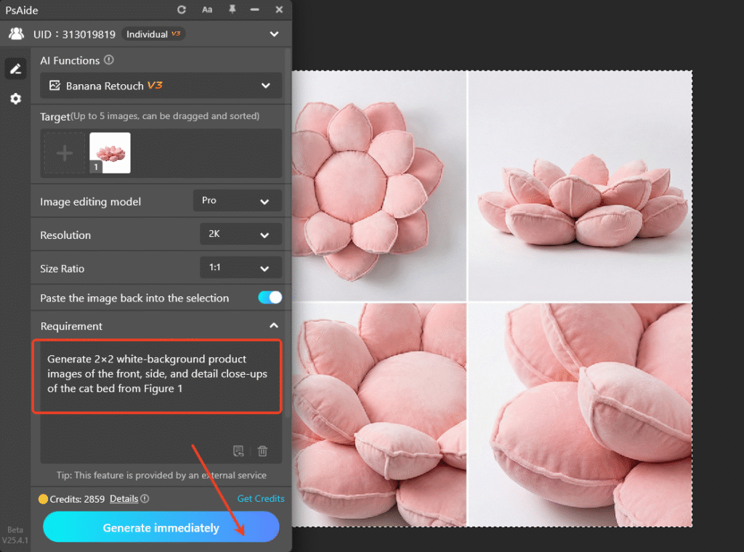Change Size Ratio via 1:1 dropdown
Viewport: 744px width, 552px height.
(x=240, y=267)
